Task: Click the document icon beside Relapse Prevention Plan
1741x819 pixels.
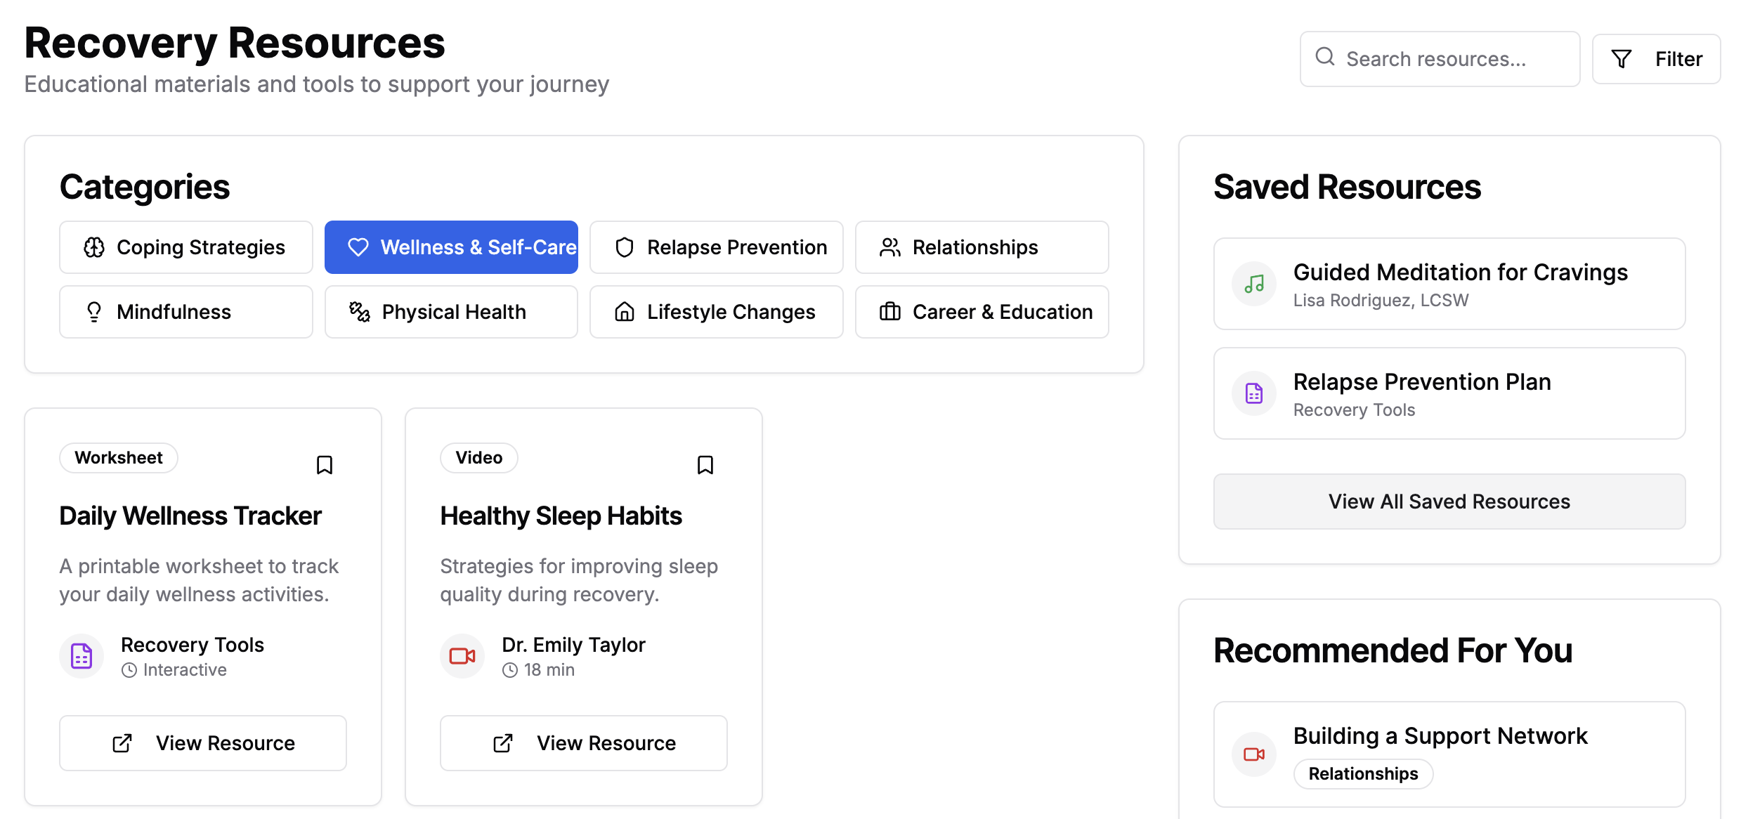Action: tap(1253, 393)
